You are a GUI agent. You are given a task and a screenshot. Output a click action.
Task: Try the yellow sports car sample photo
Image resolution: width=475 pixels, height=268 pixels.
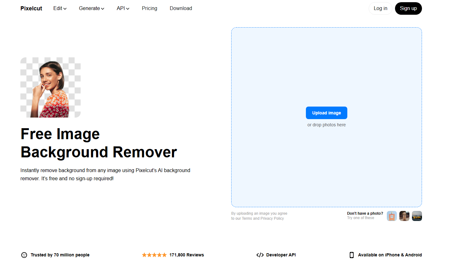click(x=417, y=216)
